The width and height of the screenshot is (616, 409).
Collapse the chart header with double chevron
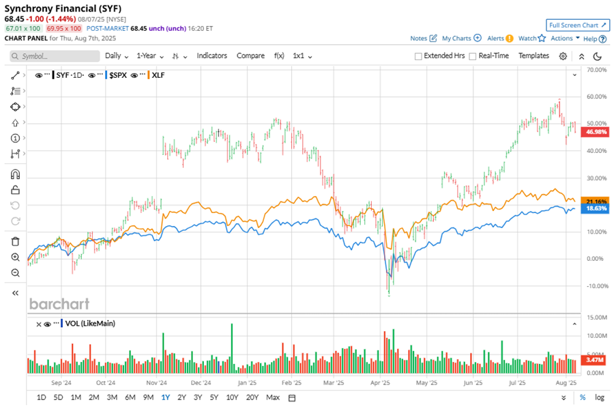(581, 57)
